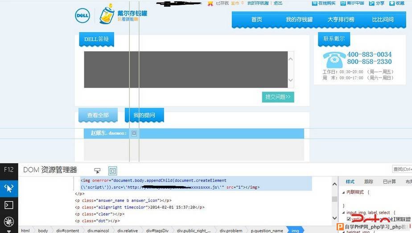Click the F12 label in developer tools

[8, 170]
